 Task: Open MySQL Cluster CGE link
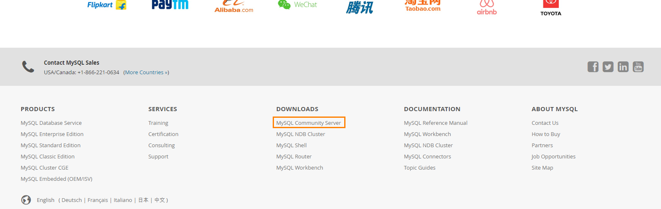44,168
